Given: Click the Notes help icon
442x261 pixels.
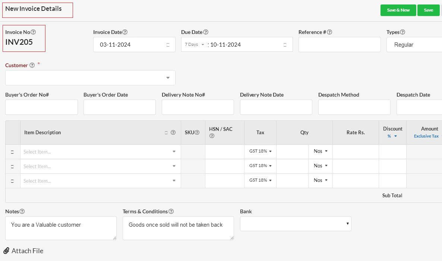Looking at the screenshot, I should coord(22,211).
